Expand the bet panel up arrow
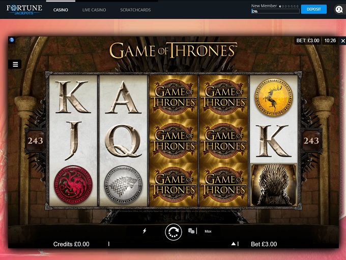 [x=234, y=244]
